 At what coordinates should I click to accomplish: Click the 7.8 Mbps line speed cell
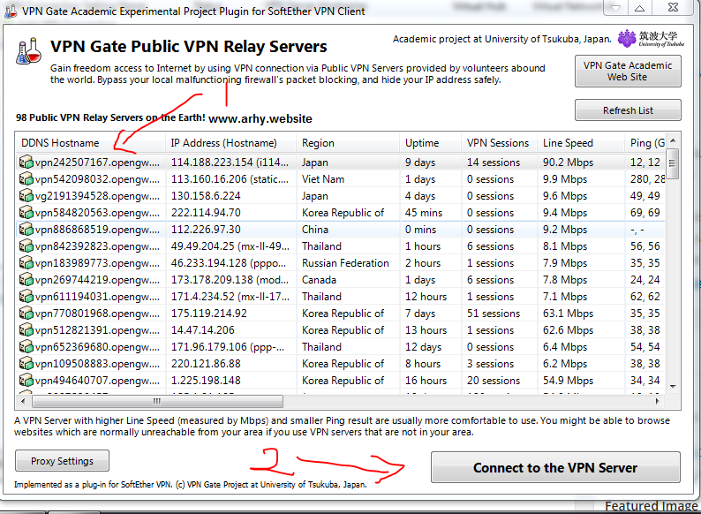565,280
